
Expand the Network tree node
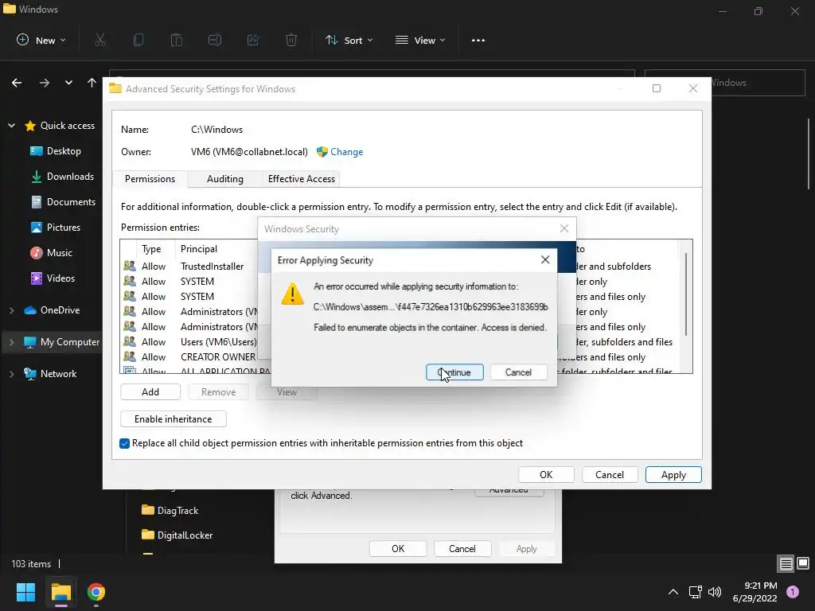[x=11, y=374]
